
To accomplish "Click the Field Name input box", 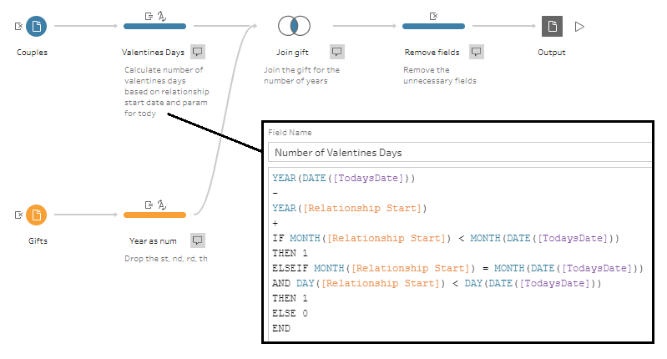I will (459, 152).
